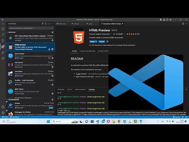Open the hamburger menu under VS Code logo
Screen dimensions: 189x142
click(x=3, y=24)
